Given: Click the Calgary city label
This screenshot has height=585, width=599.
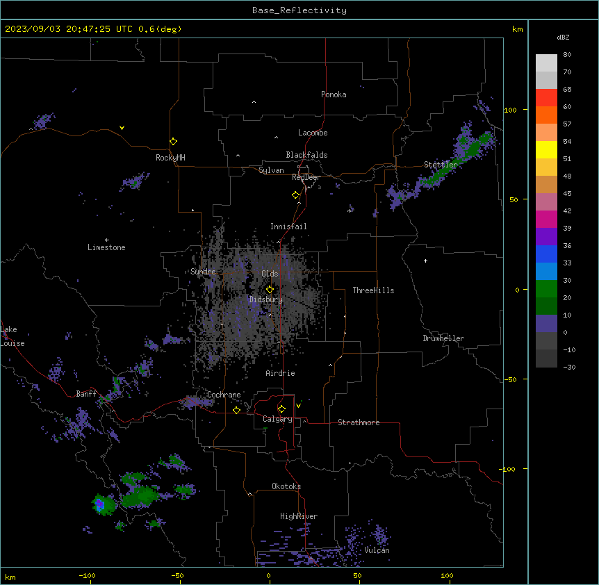Looking at the screenshot, I should pyautogui.click(x=277, y=419).
